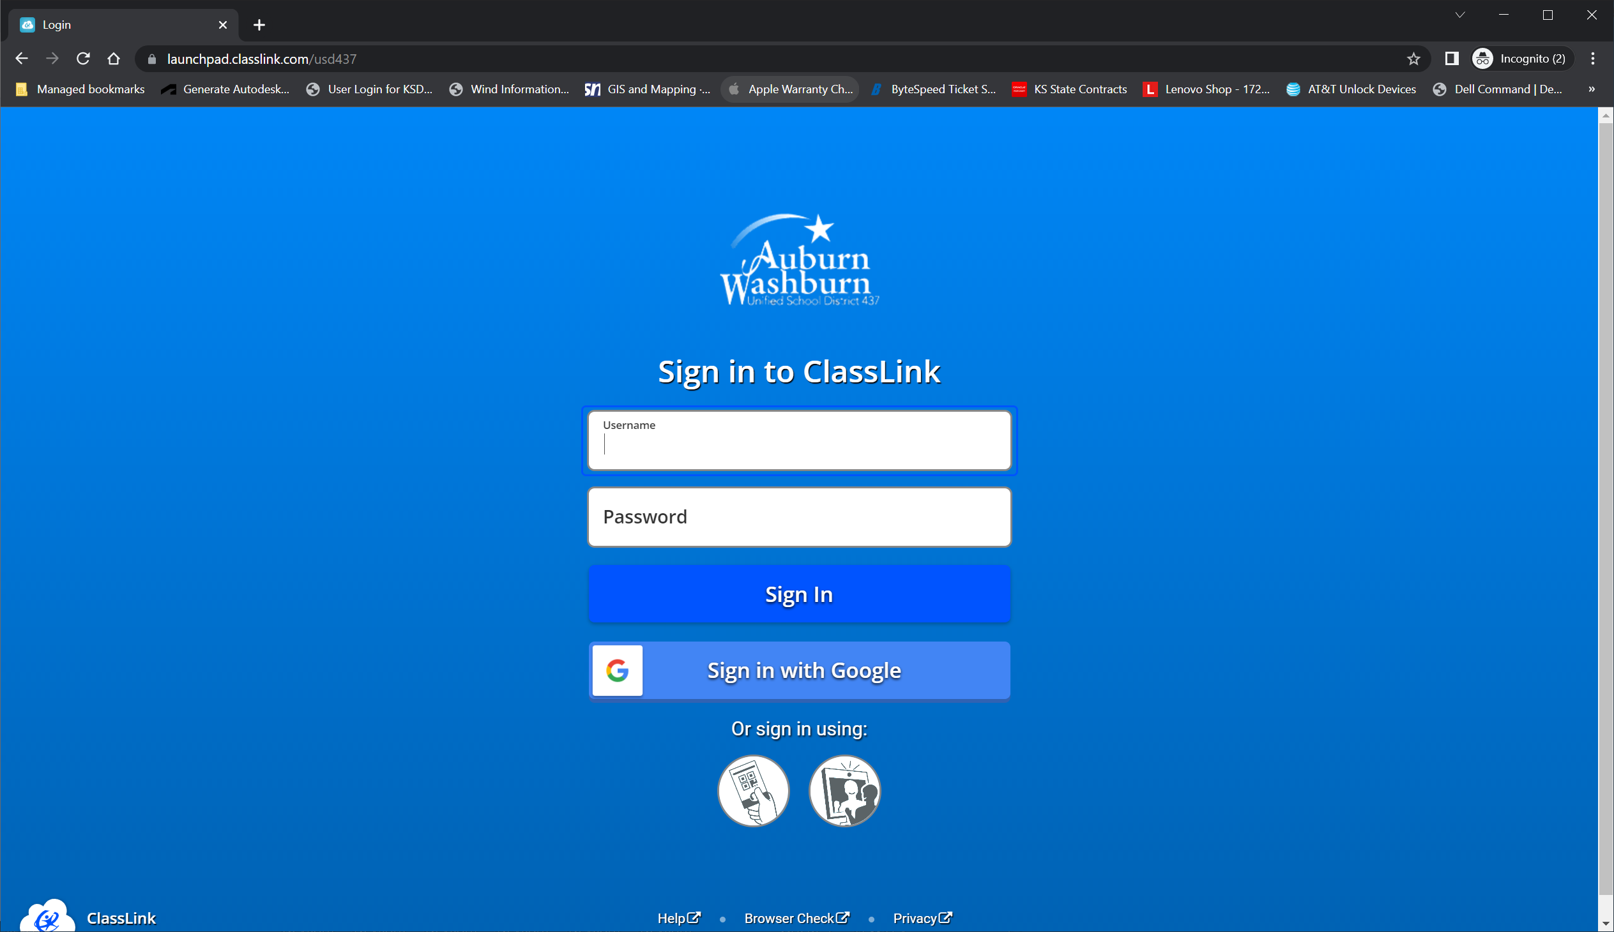This screenshot has width=1614, height=932.
Task: Bookmark this page with star icon
Action: [1413, 59]
